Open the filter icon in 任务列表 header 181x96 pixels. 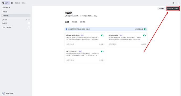point(29,20)
